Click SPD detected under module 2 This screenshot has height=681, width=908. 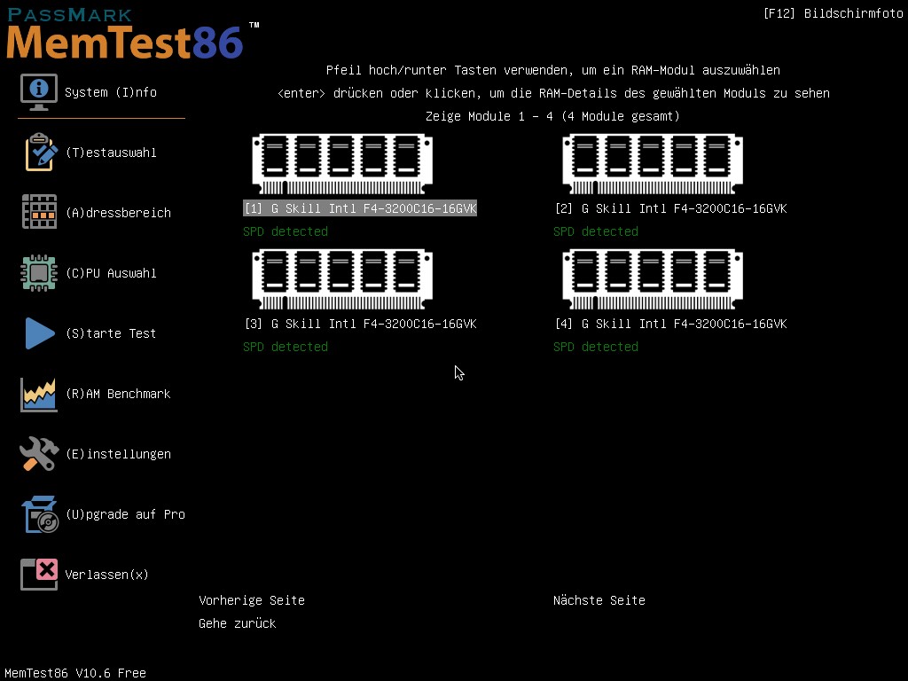[596, 231]
